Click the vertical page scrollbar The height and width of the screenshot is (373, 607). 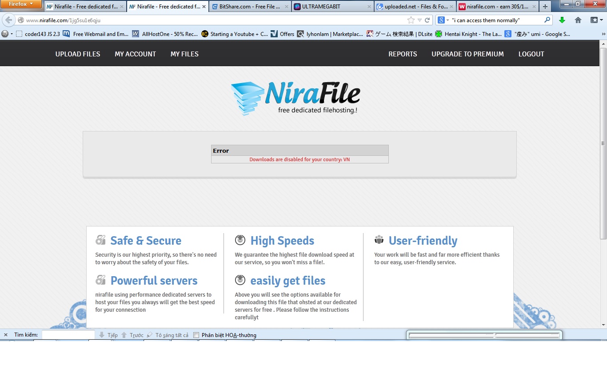point(603,143)
